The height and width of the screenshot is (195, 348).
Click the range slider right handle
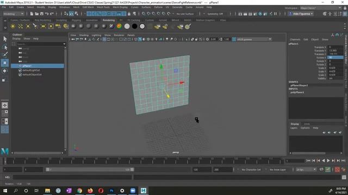click(132, 170)
